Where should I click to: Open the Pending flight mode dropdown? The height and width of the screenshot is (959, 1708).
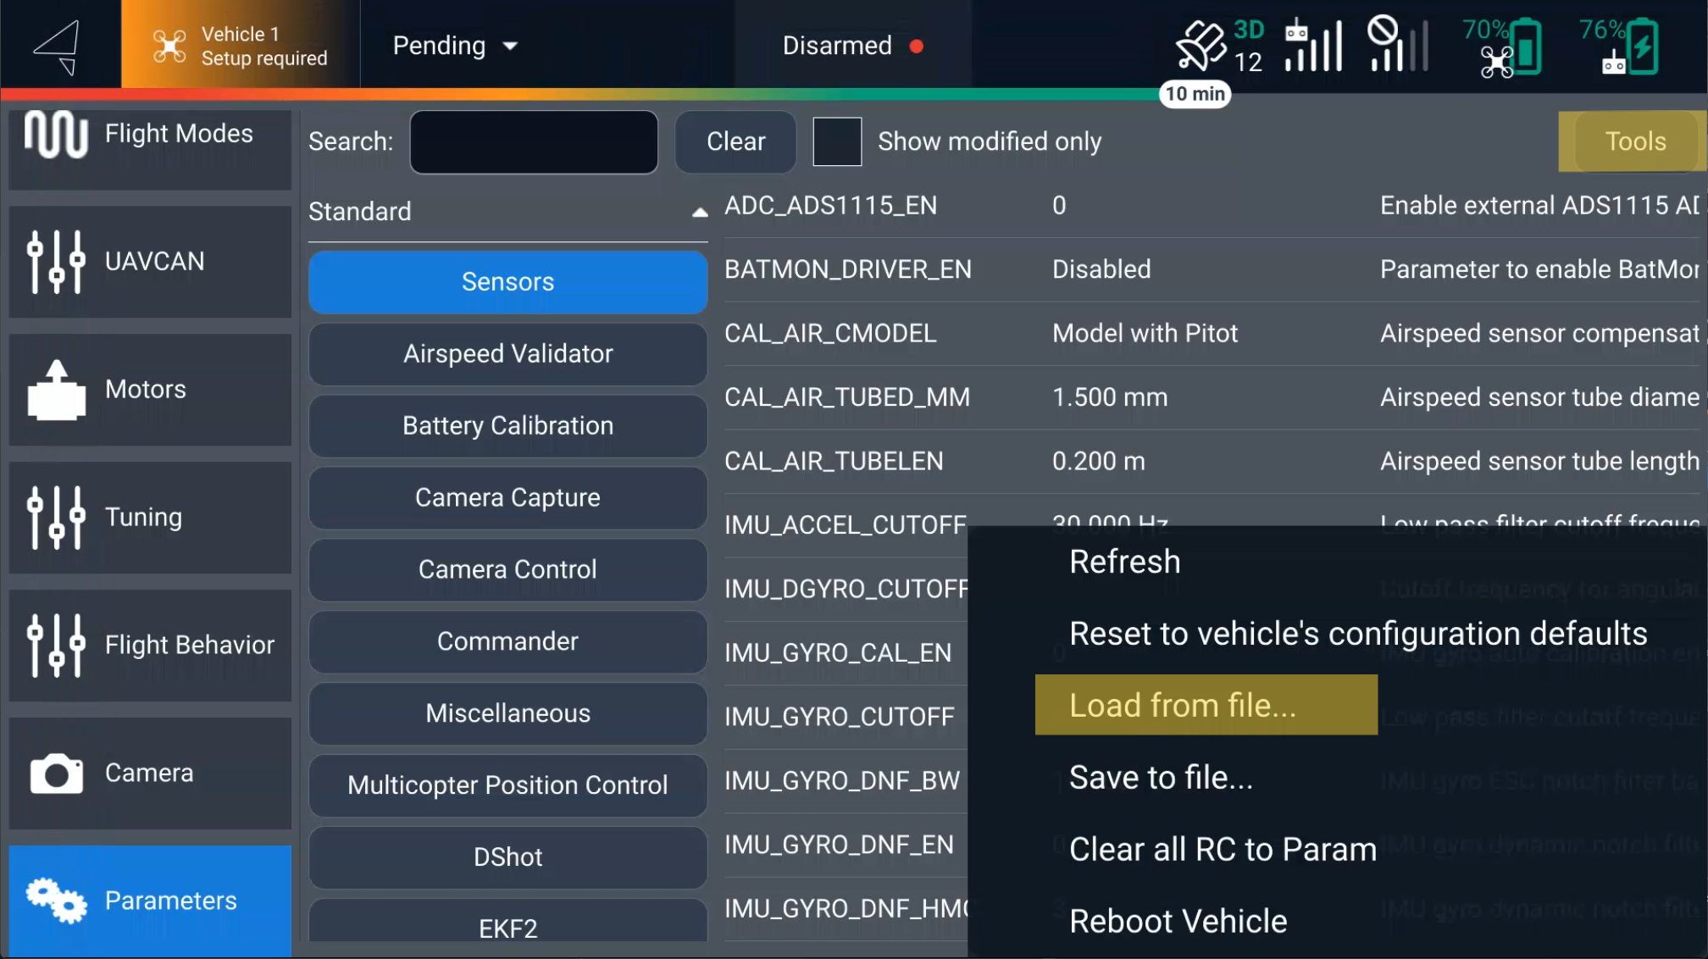tap(455, 46)
